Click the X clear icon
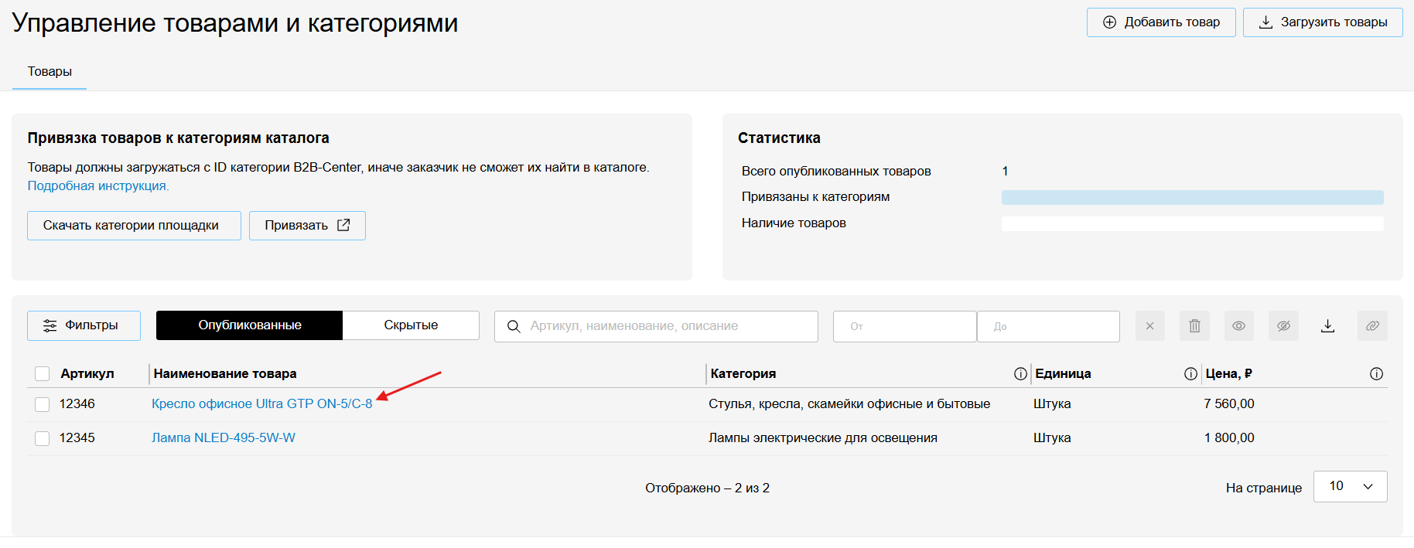Image resolution: width=1414 pixels, height=548 pixels. (1149, 326)
